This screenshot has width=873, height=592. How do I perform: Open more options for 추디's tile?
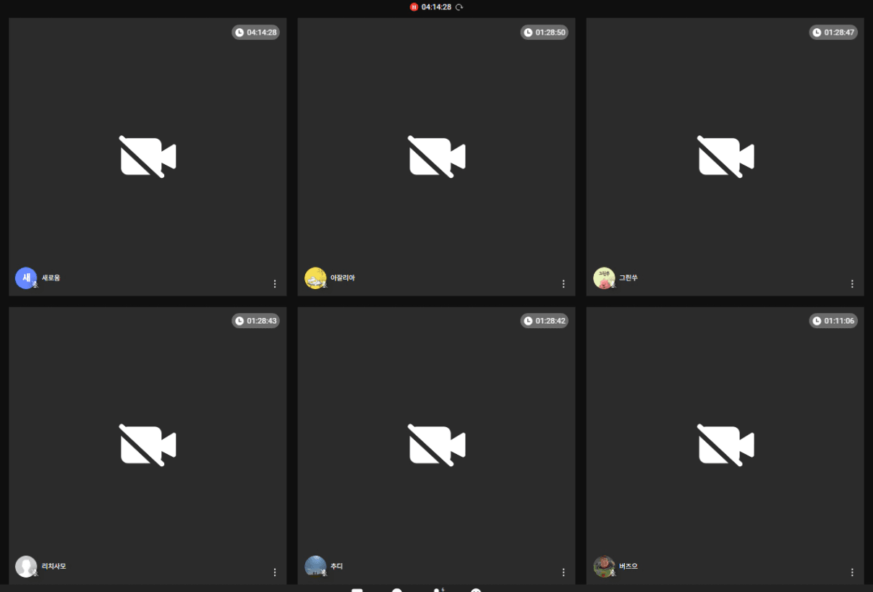563,572
